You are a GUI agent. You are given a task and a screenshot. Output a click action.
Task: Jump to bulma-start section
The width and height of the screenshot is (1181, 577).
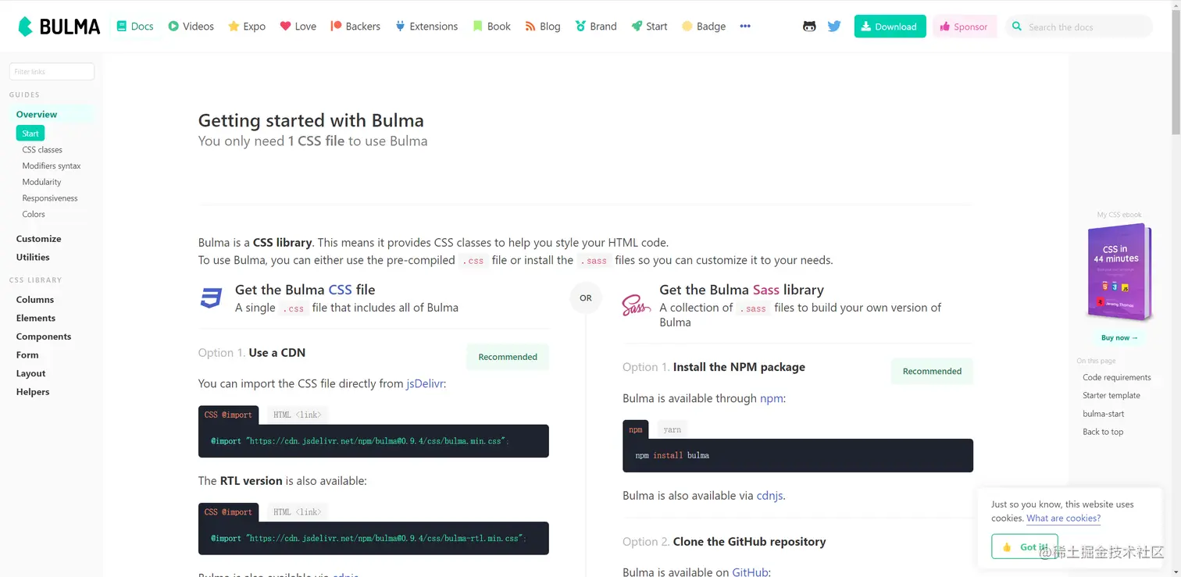(x=1104, y=414)
